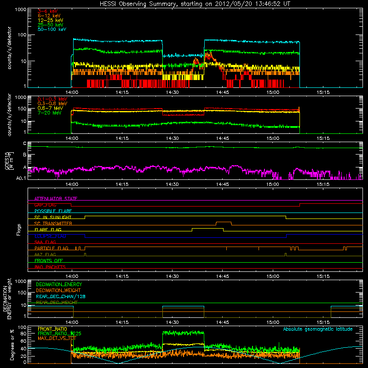Select the FLARE_FLAG label
Viewport: 368px width, 368px height.
[x=48, y=230]
